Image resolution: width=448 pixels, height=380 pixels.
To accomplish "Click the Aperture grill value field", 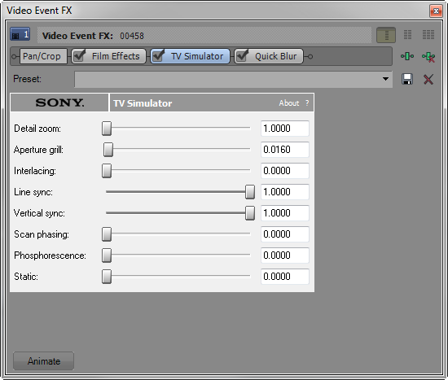I will click(x=285, y=150).
